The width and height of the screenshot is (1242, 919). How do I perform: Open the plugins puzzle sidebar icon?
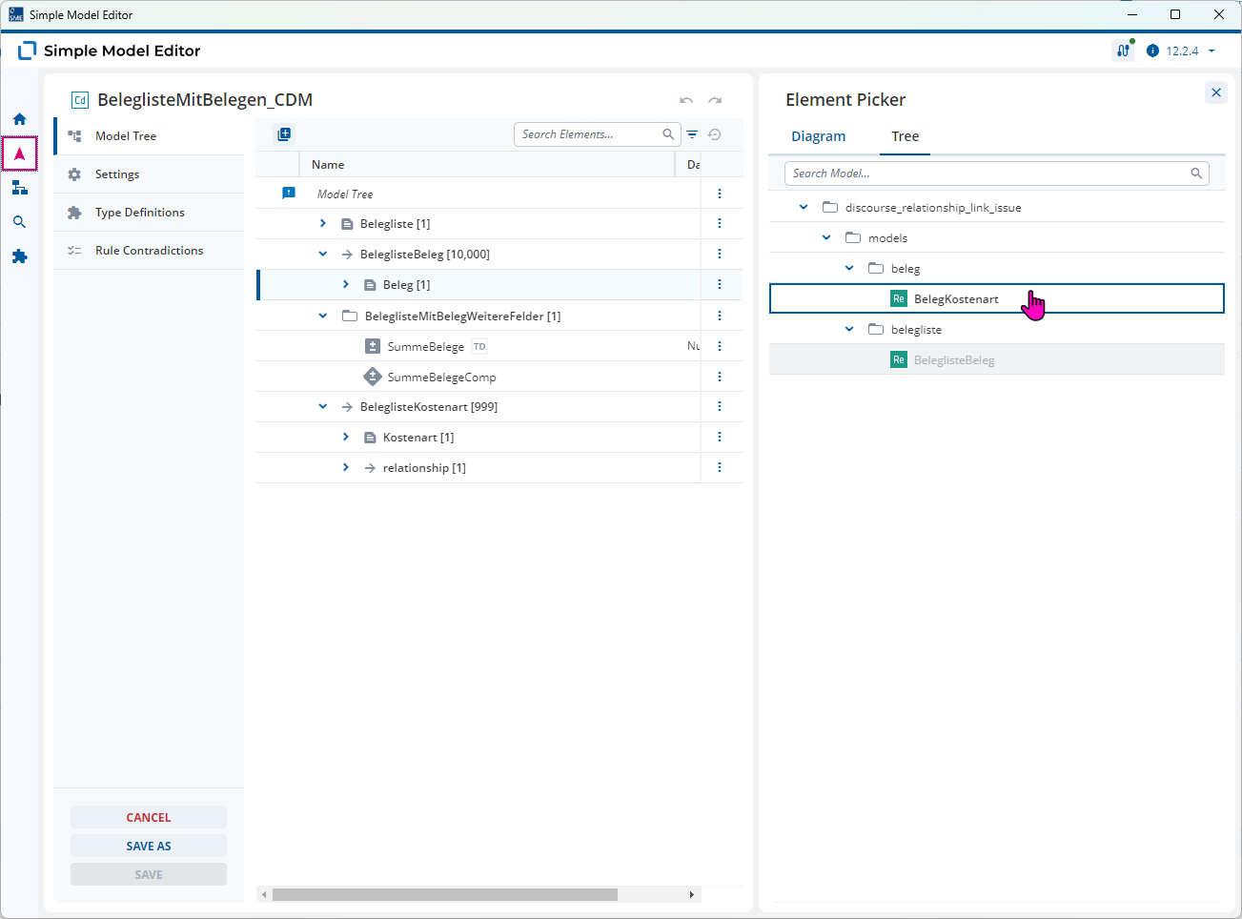click(x=19, y=256)
